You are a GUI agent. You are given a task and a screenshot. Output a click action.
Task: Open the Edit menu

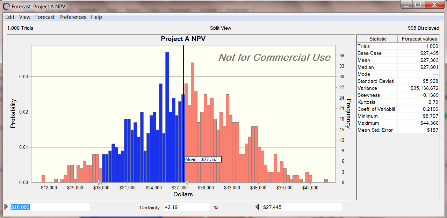[x=10, y=17]
